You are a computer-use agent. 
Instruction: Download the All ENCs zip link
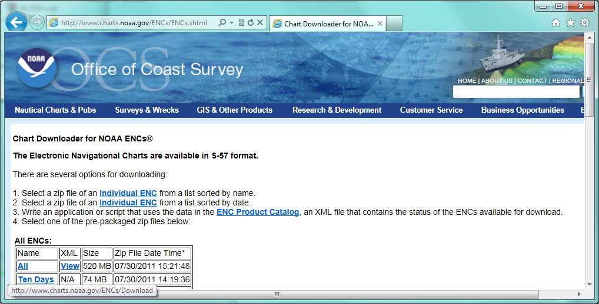(x=23, y=266)
